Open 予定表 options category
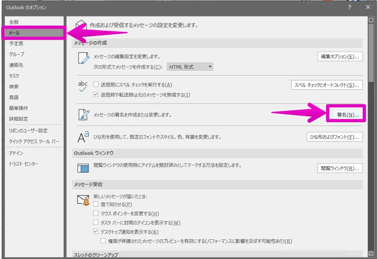The image size is (377, 259). point(34,43)
